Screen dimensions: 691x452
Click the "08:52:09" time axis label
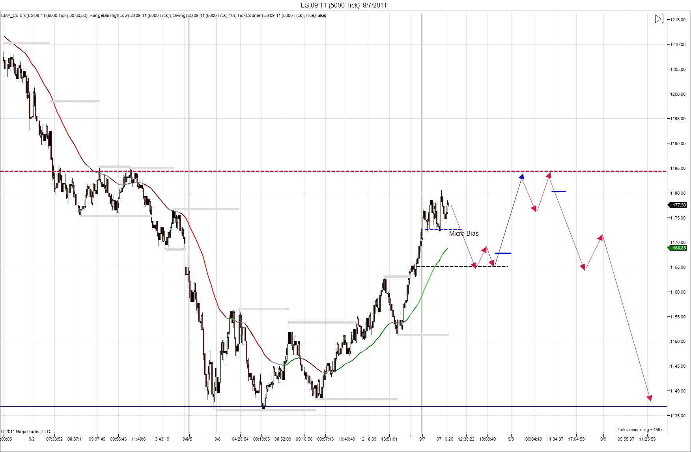pyautogui.click(x=283, y=439)
